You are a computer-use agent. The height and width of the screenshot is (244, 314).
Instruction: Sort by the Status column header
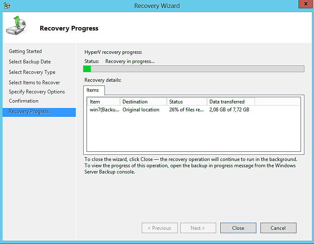[x=187, y=102]
